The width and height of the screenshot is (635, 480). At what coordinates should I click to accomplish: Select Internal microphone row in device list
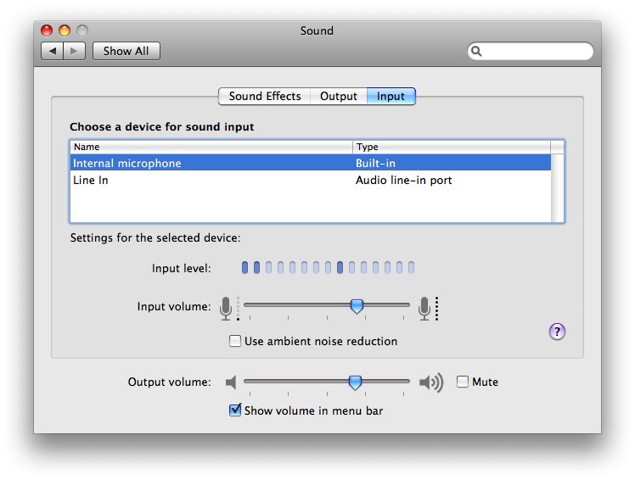point(311,163)
